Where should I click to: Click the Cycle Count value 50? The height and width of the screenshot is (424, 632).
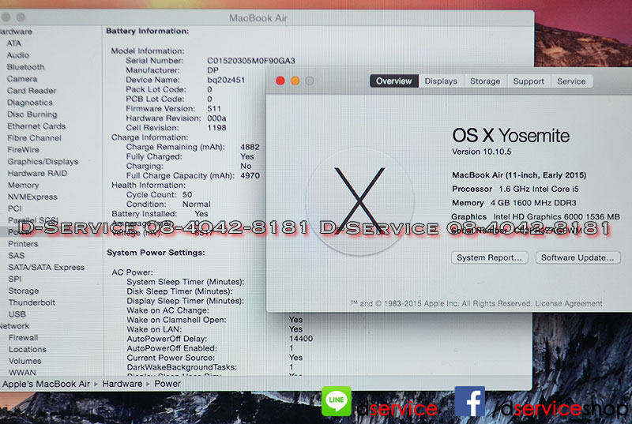187,195
